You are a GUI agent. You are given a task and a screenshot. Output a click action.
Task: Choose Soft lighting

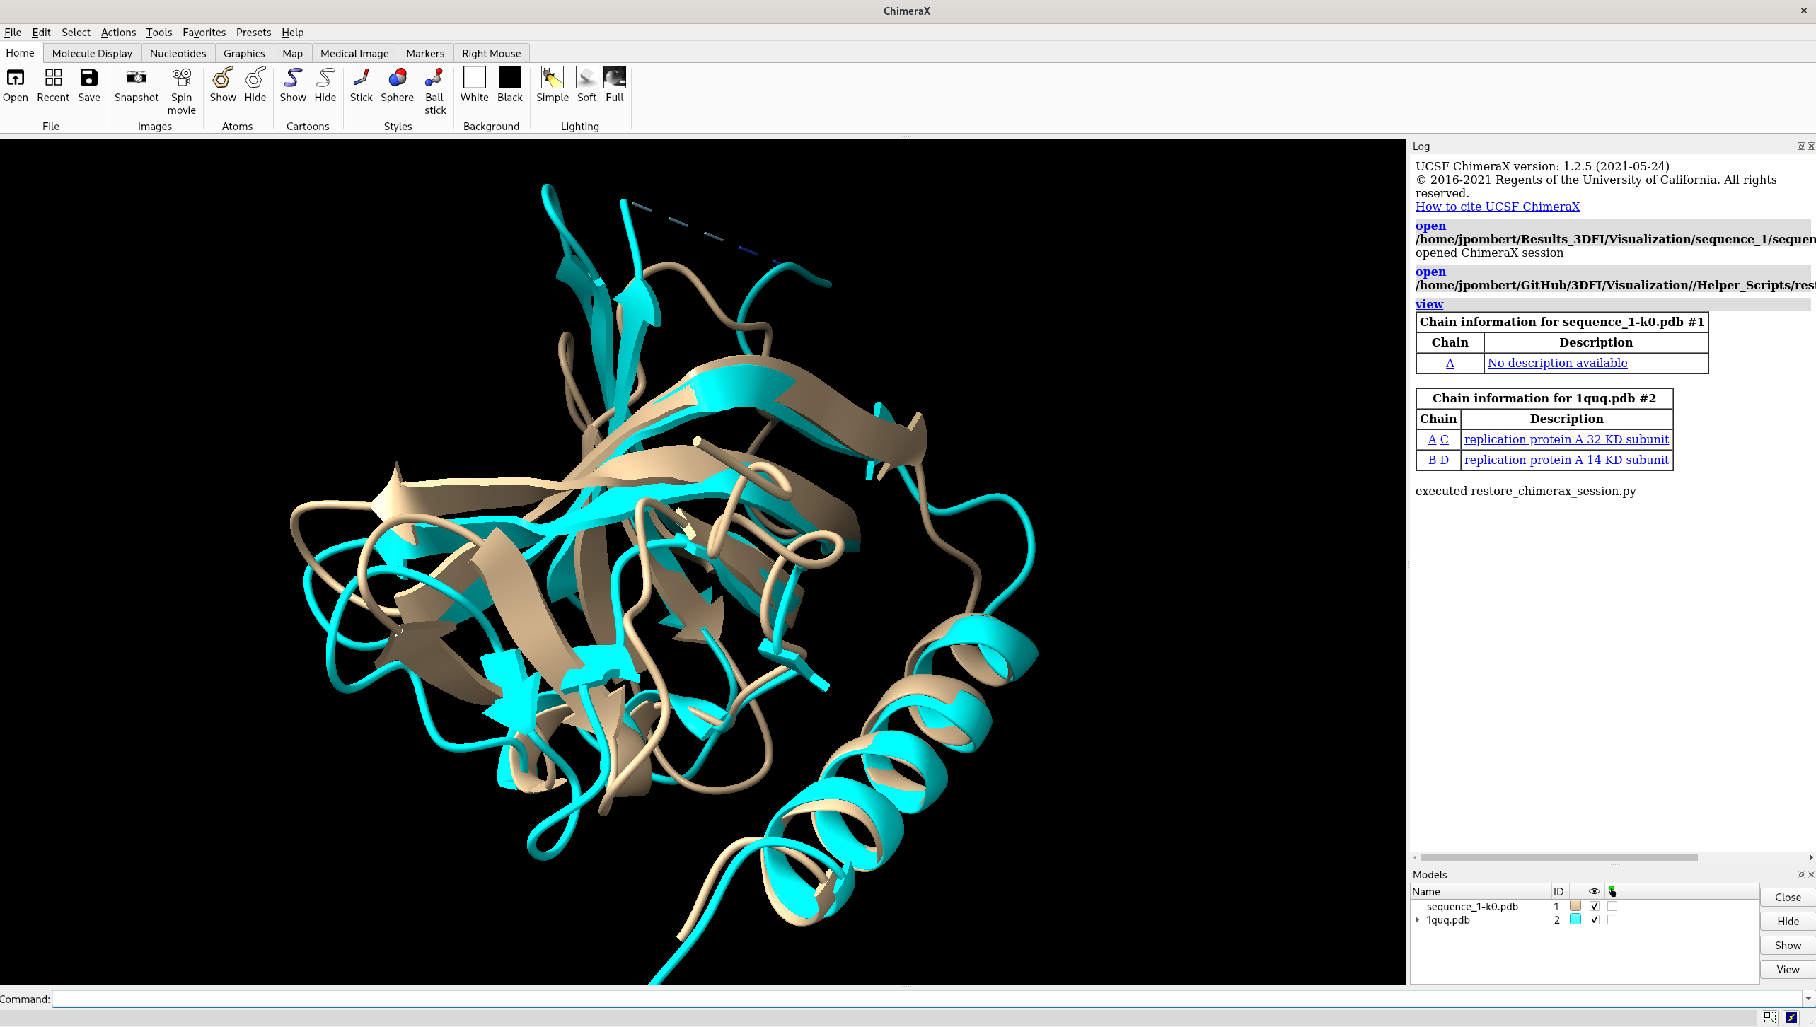(586, 78)
